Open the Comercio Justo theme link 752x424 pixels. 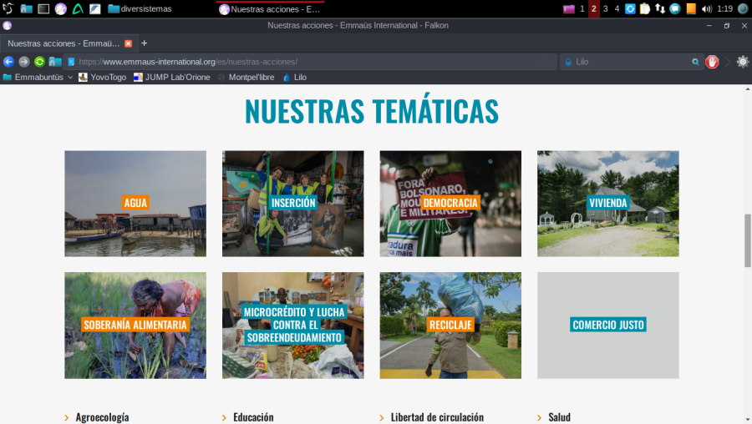(x=607, y=325)
